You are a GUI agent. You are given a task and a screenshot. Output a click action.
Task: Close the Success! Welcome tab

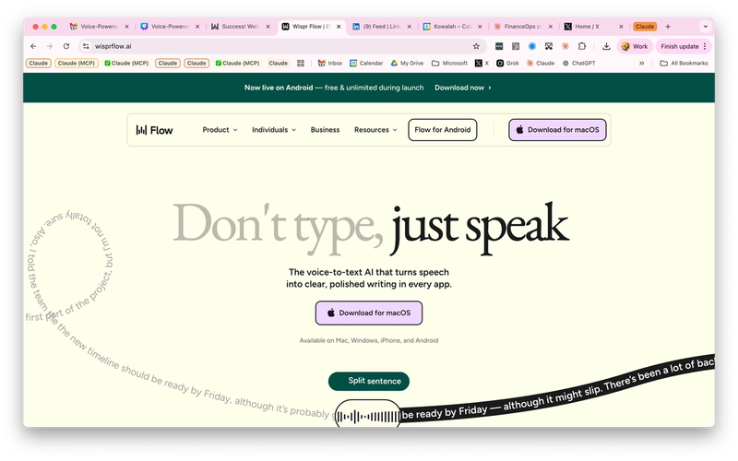tap(268, 27)
